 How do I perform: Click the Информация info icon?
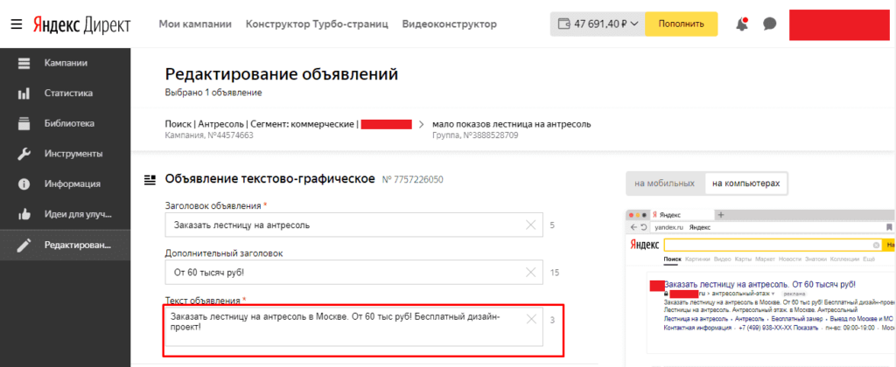click(x=24, y=184)
